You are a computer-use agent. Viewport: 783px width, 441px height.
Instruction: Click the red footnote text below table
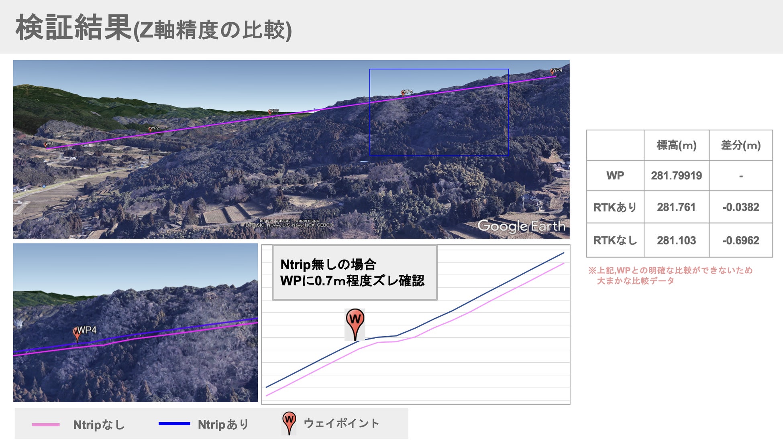670,275
